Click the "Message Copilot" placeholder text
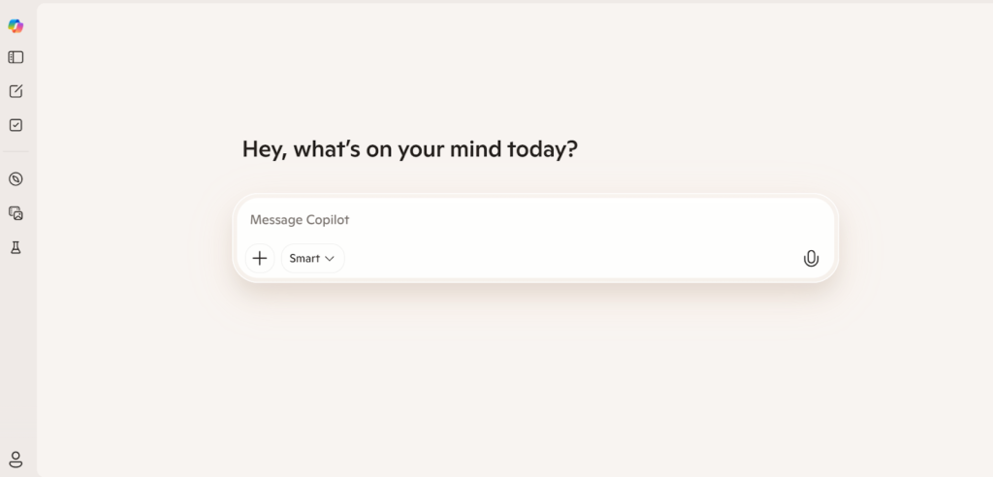Viewport: 993px width, 477px height. tap(300, 220)
